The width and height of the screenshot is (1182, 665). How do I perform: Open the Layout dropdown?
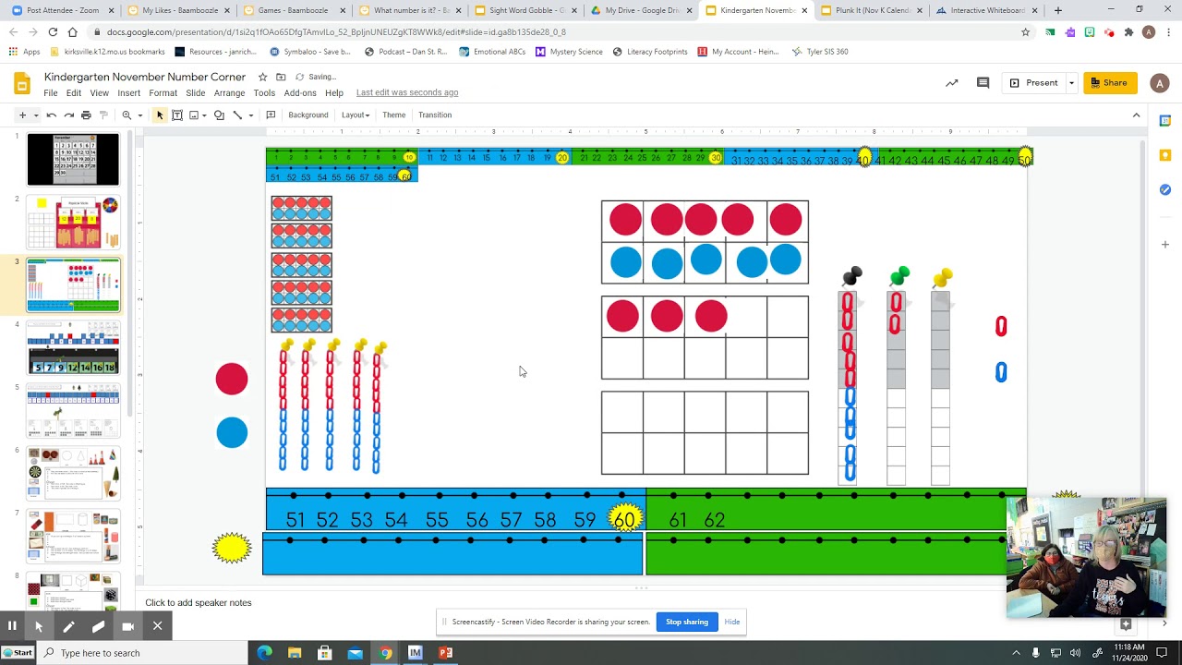pyautogui.click(x=356, y=115)
